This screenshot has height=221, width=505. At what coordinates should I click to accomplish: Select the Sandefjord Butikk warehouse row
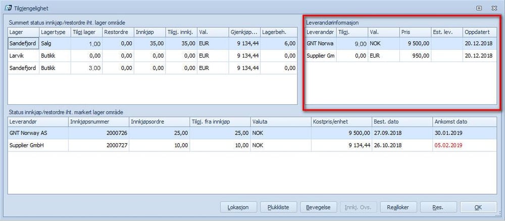151,68
